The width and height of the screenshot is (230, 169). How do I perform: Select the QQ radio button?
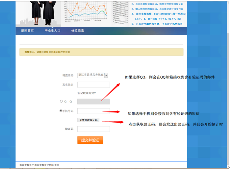pos(61,101)
